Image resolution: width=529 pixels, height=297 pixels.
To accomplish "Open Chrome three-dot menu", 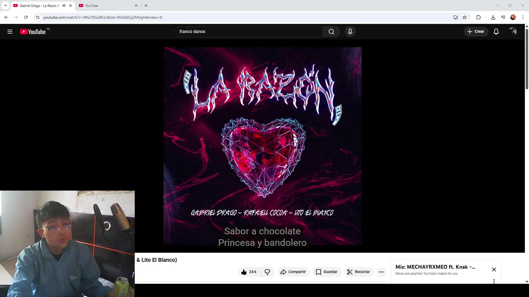I will pyautogui.click(x=523, y=17).
